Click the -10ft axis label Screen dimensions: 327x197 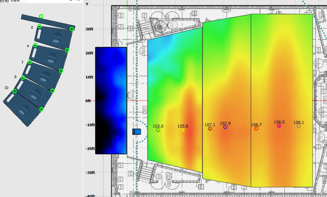coord(90,125)
